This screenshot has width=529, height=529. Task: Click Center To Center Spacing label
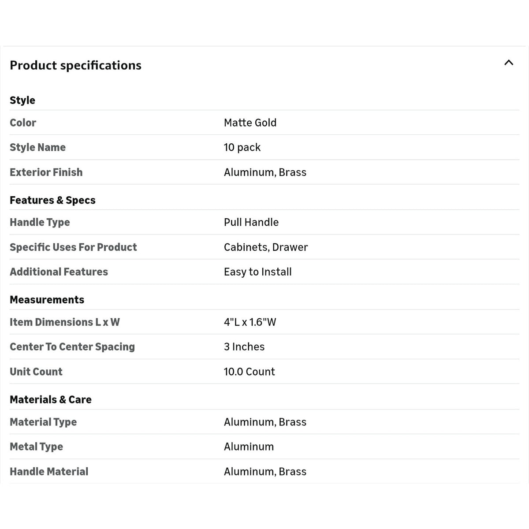[x=72, y=347]
